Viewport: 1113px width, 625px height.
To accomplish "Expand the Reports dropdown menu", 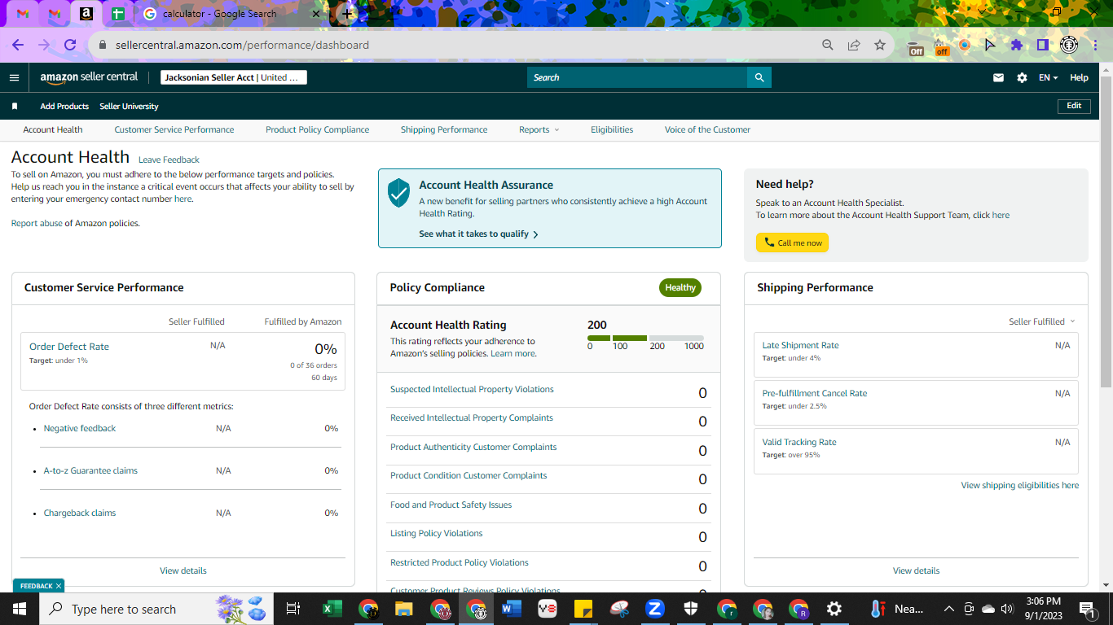I will [539, 129].
